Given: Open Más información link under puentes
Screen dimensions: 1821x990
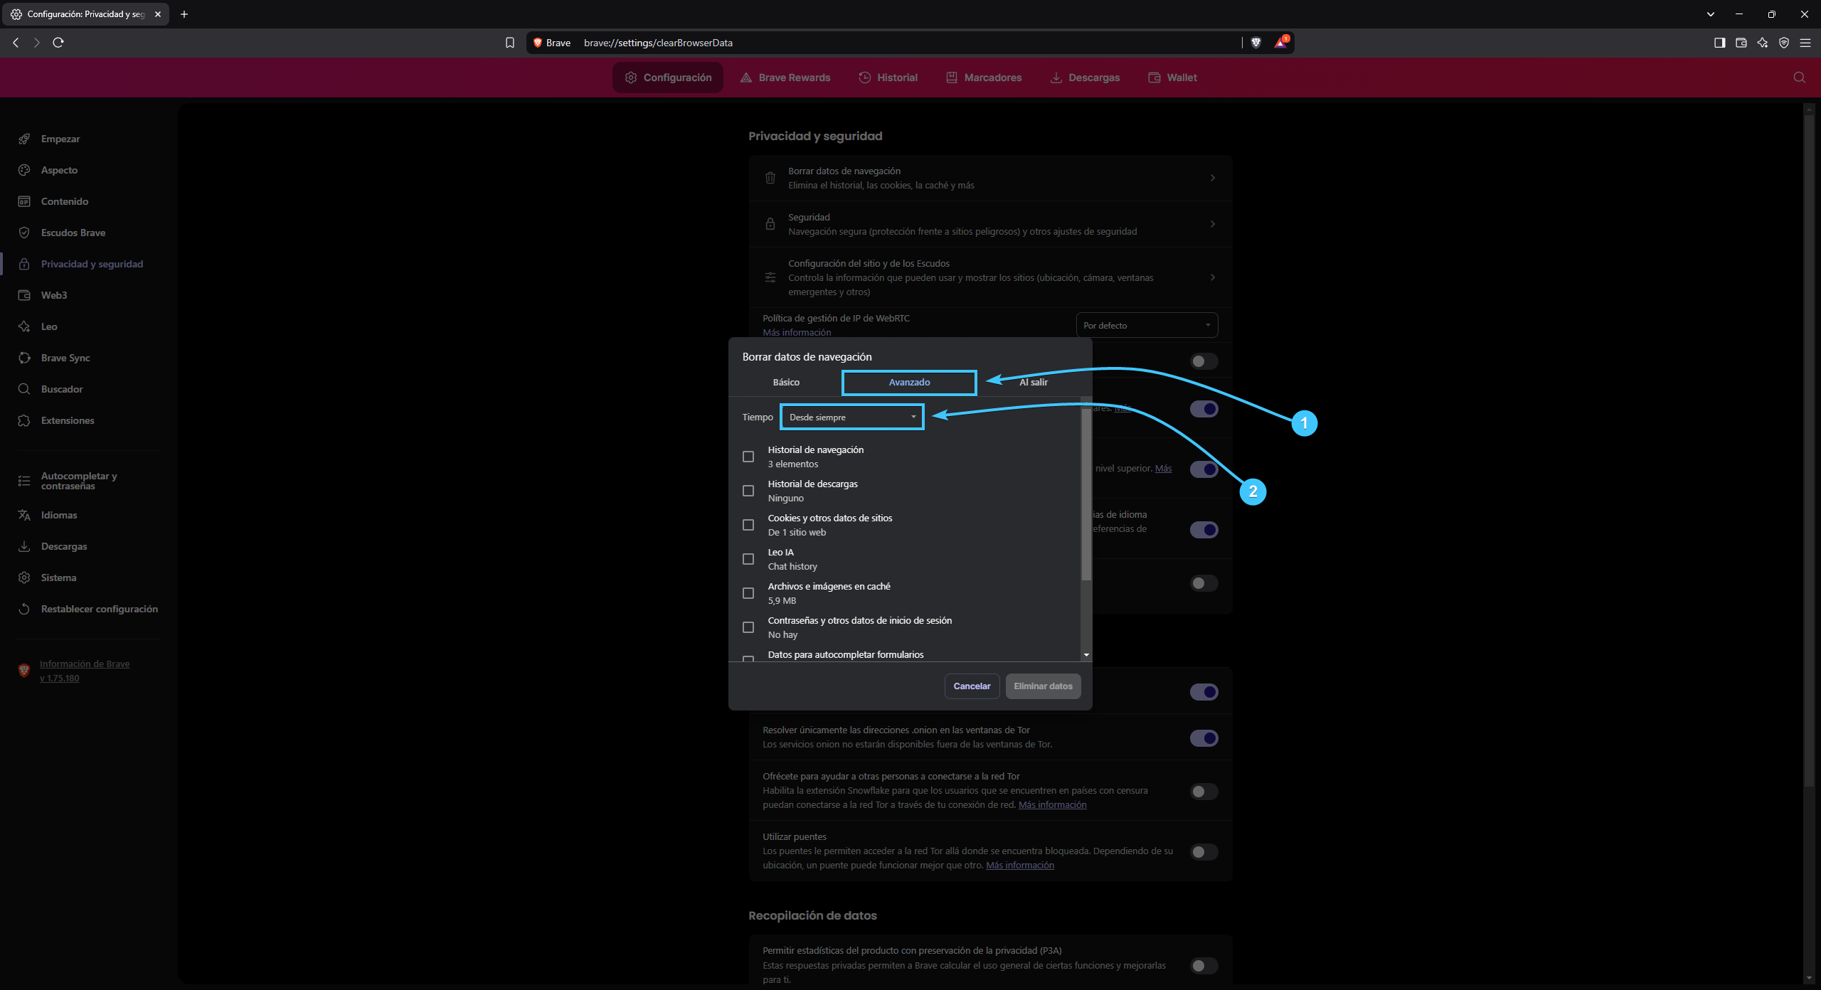Looking at the screenshot, I should pyautogui.click(x=1020, y=865).
